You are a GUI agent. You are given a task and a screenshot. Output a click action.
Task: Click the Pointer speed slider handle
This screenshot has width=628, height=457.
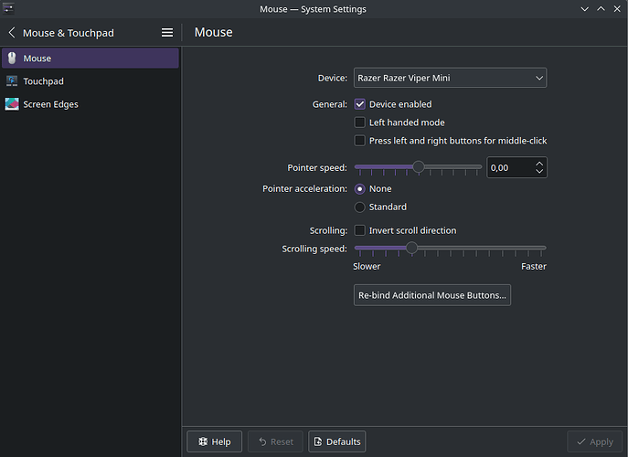pyautogui.click(x=419, y=166)
